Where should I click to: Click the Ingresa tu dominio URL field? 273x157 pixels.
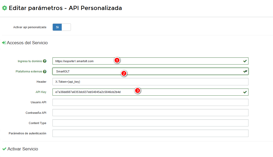pyautogui.click(x=150, y=61)
